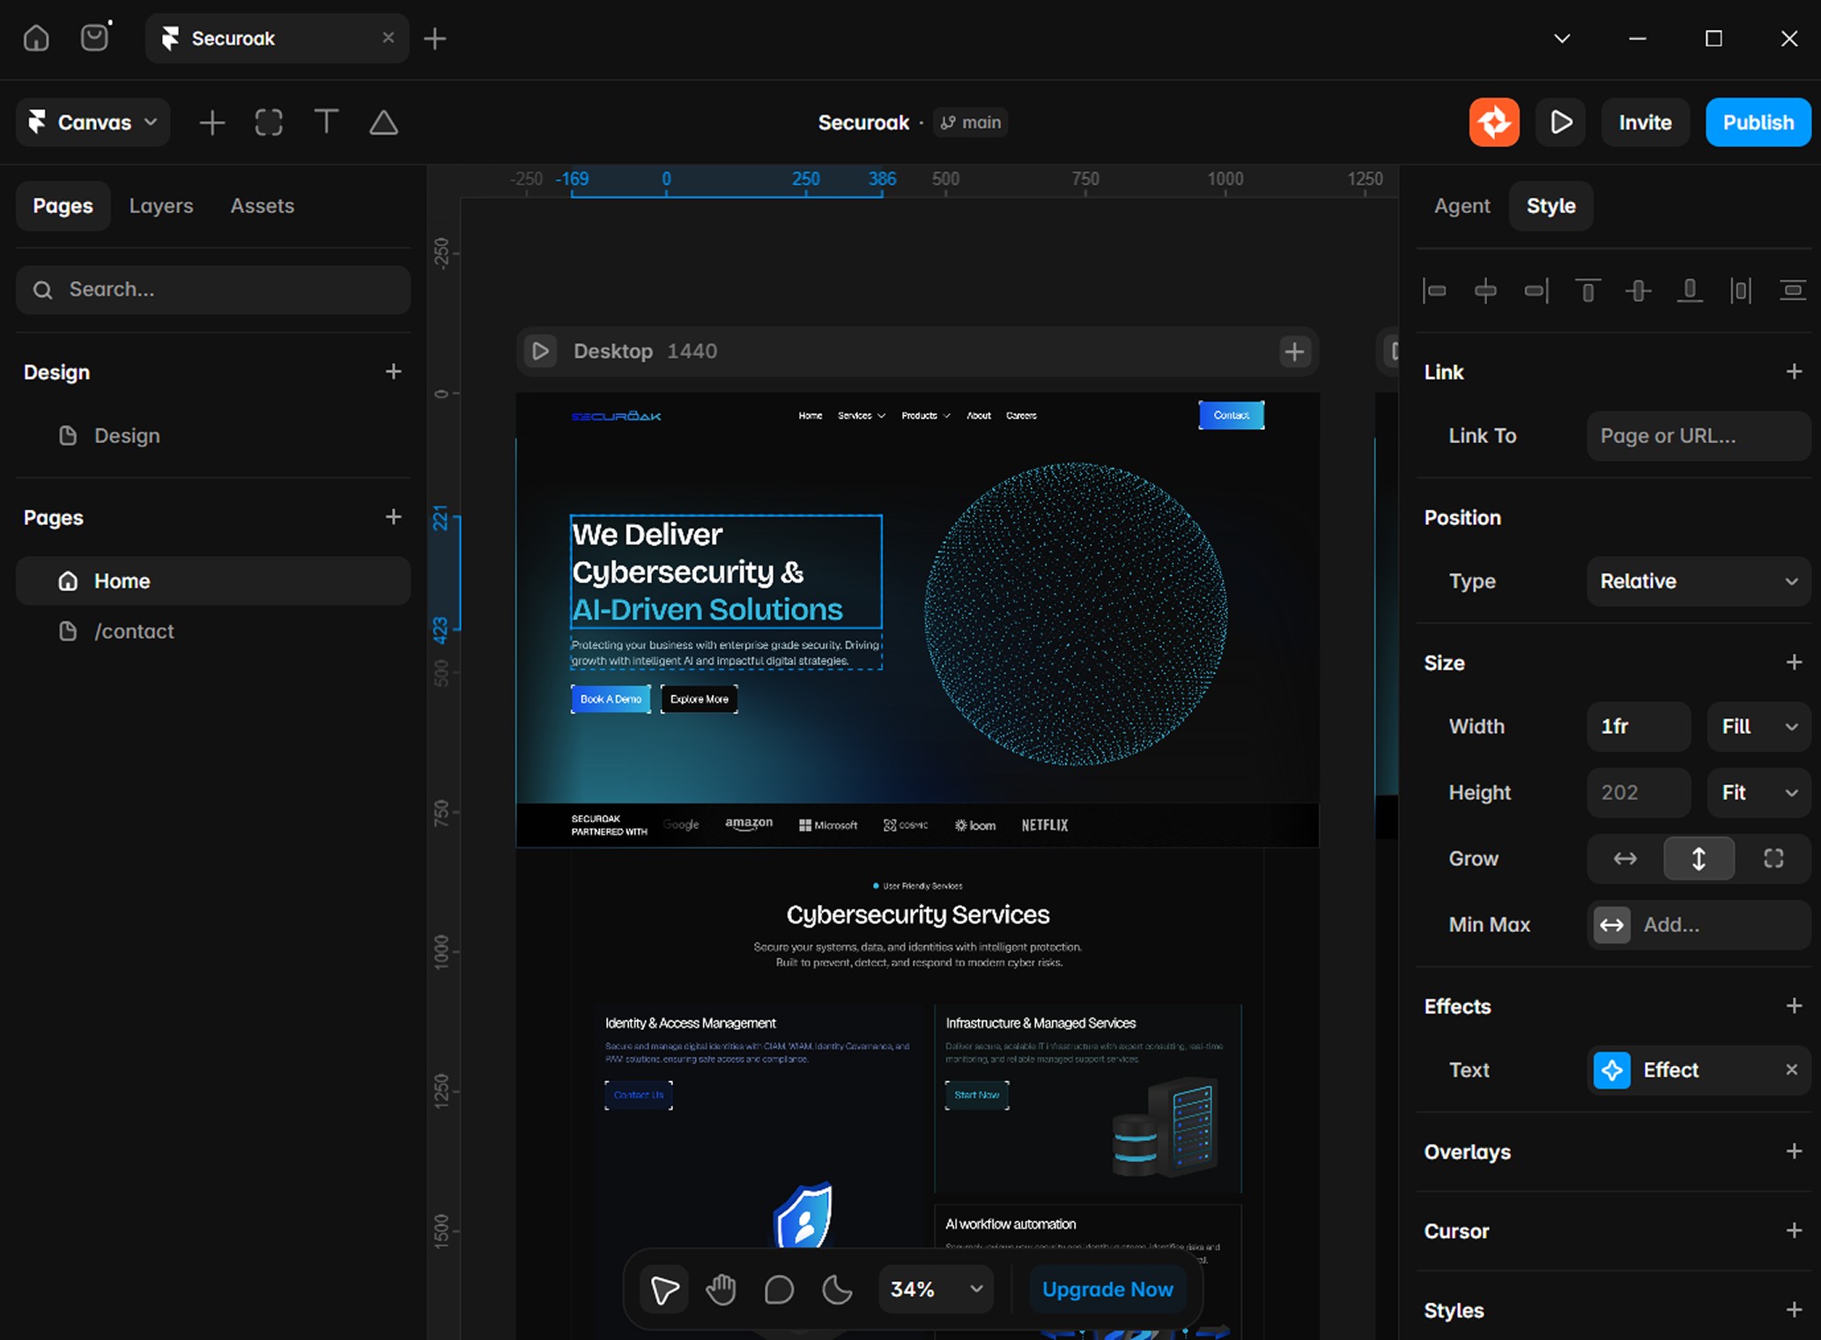
Task: Click the Link To URL field
Action: 1699,436
